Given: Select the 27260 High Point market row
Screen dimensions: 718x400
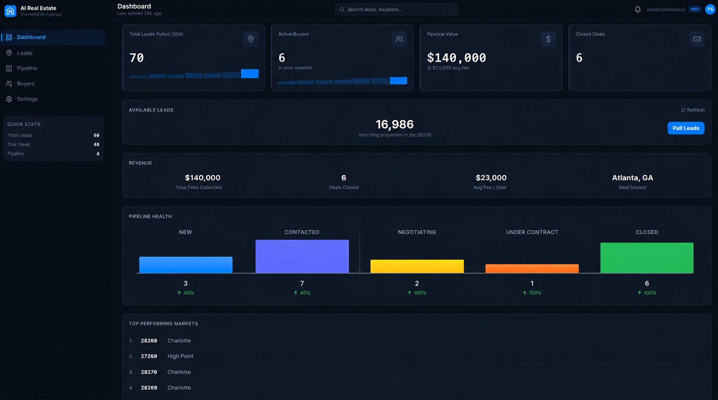Looking at the screenshot, I should 417,356.
